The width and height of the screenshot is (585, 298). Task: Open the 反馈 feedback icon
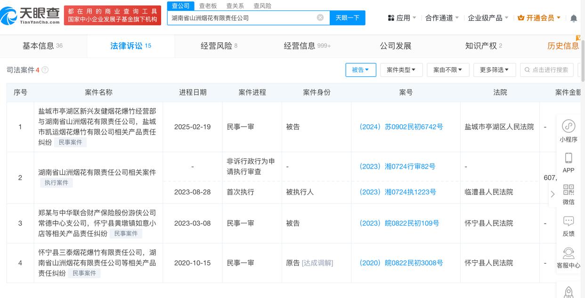(569, 221)
